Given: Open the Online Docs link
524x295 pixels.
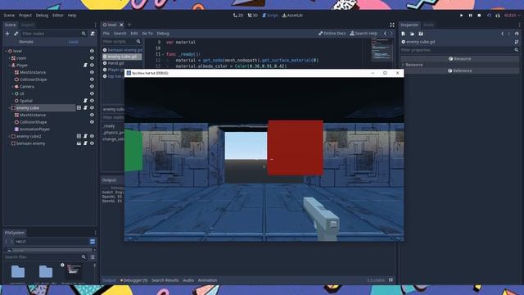Looking at the screenshot, I should point(332,34).
